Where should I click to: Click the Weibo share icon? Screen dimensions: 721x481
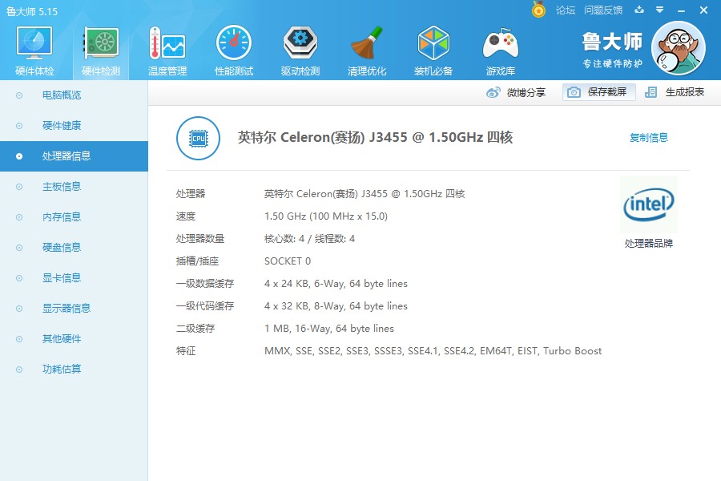pos(493,92)
